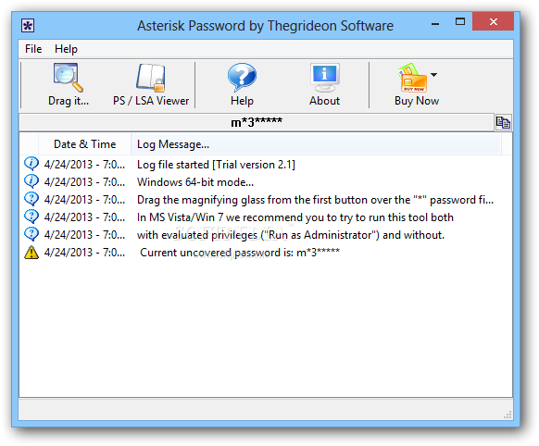This screenshot has height=446, width=539.
Task: Click info icon beside 'Log file started' row
Action: 31,164
